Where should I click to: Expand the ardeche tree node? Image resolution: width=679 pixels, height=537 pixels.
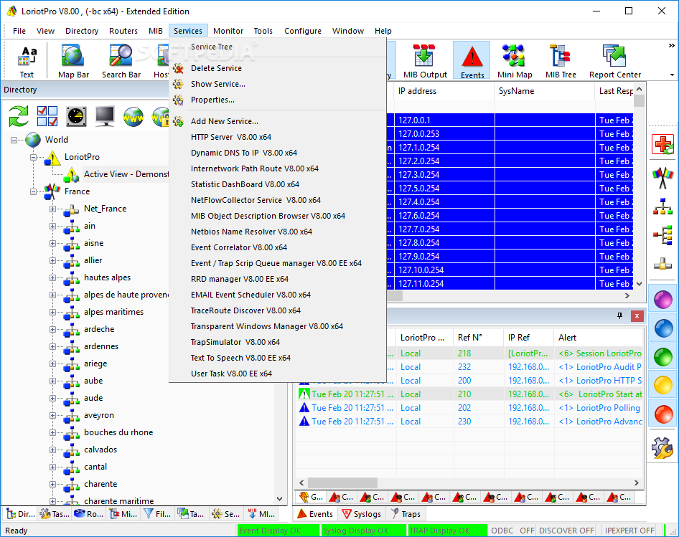click(x=52, y=329)
